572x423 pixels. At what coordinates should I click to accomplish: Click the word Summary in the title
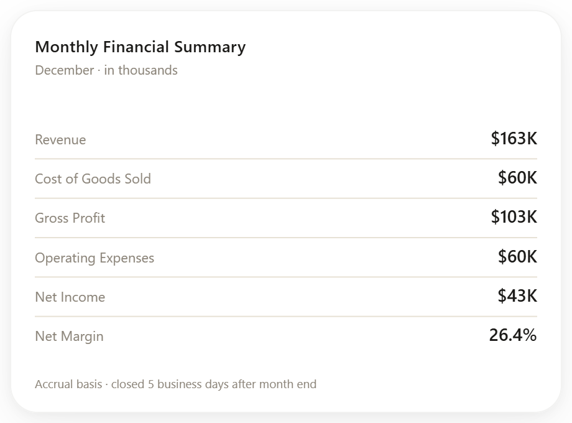coord(210,47)
